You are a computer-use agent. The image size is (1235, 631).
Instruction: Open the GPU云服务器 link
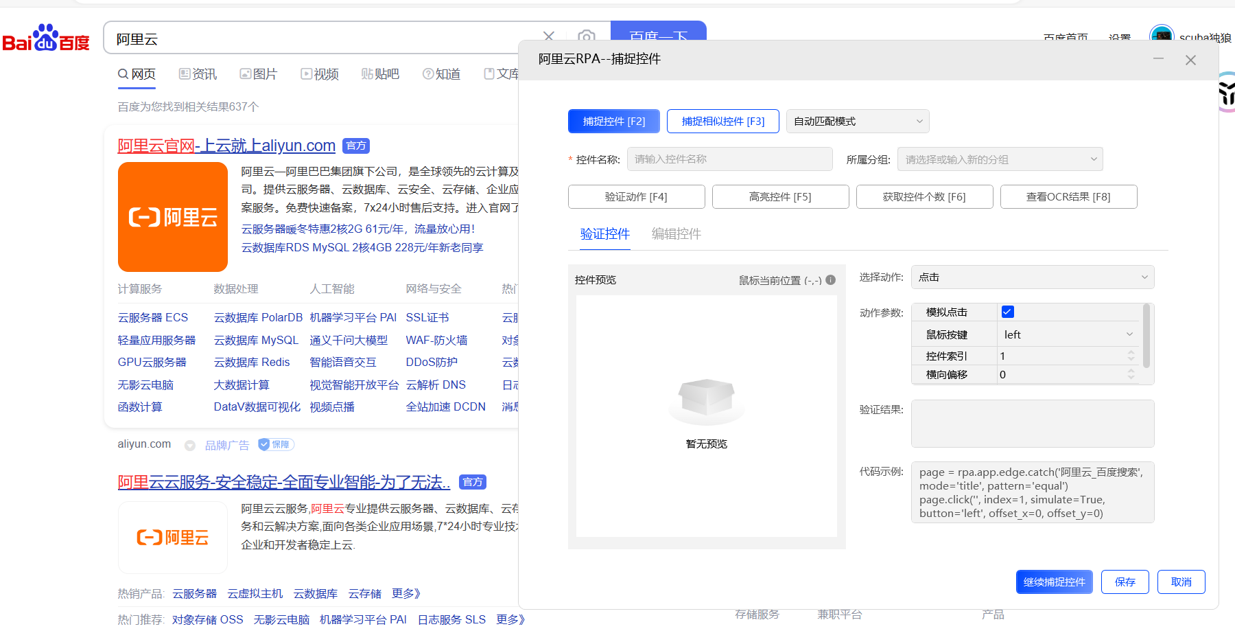(152, 363)
